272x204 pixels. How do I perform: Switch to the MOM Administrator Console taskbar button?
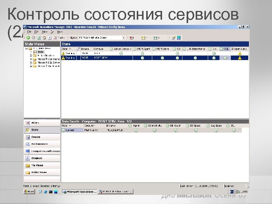pos(116,192)
